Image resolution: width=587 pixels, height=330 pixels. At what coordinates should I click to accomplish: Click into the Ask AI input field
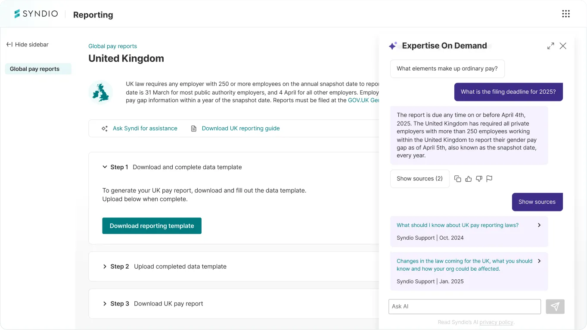pyautogui.click(x=464, y=306)
